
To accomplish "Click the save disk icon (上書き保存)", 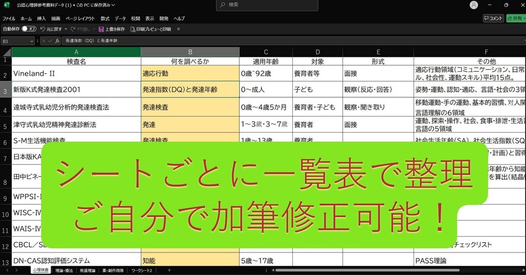I will tap(101, 29).
